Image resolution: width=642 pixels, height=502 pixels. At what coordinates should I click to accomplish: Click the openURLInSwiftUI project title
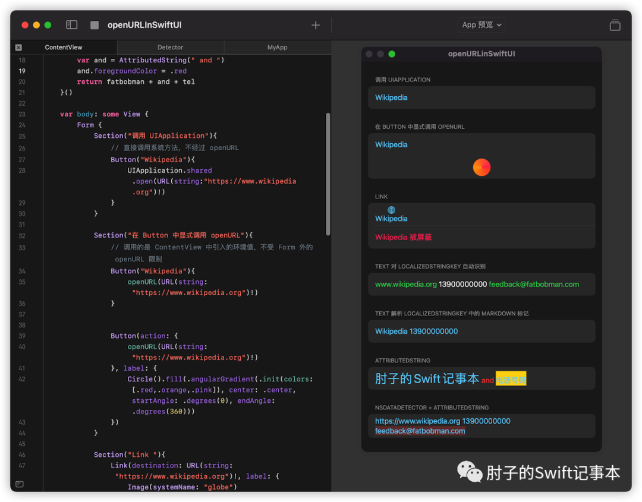click(x=144, y=25)
